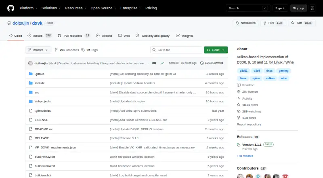Click the header settings icon beside Sign up
This screenshot has width=323, height=178.
(x=312, y=8)
